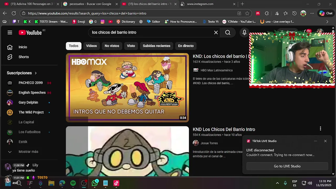Clear the search box with the X

coord(216,33)
